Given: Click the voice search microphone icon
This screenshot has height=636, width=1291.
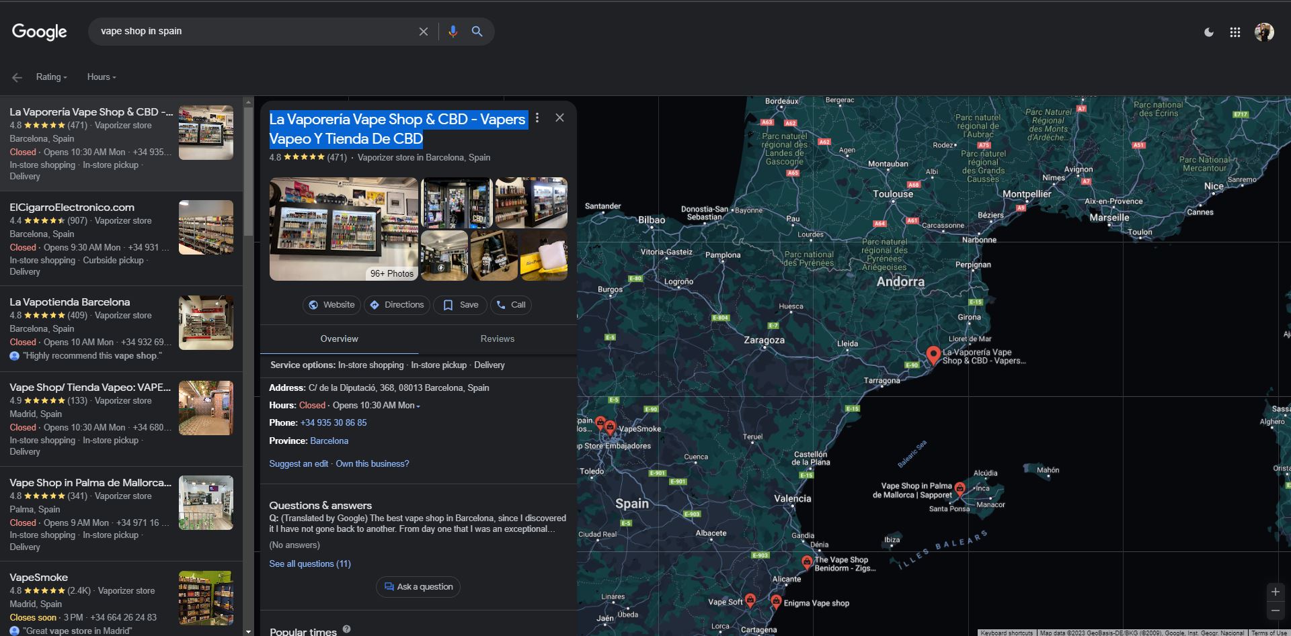Looking at the screenshot, I should (x=453, y=32).
